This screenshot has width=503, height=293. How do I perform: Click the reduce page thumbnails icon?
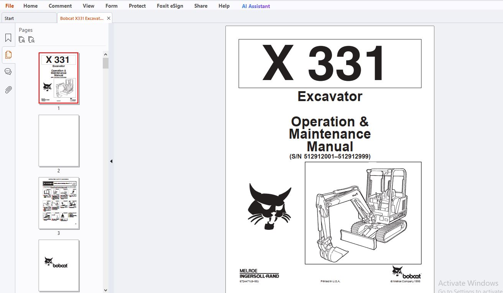pyautogui.click(x=31, y=39)
